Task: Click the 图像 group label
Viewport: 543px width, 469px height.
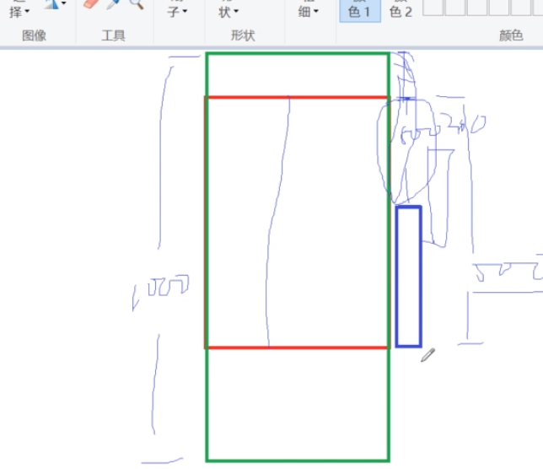Action: (34, 35)
